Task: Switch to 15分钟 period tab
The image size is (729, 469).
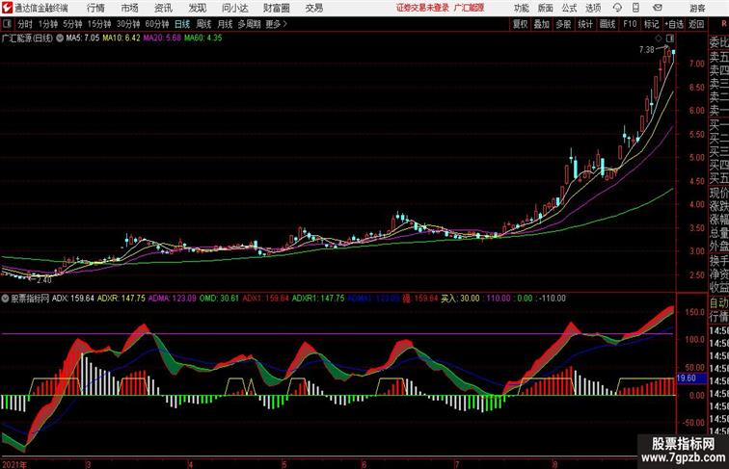Action: pyautogui.click(x=99, y=24)
